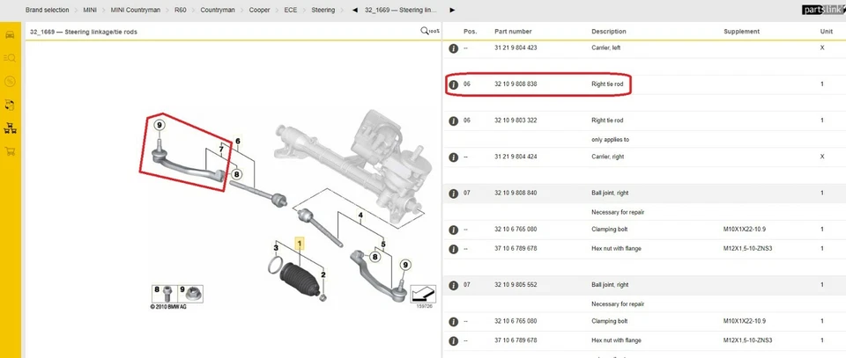This screenshot has width=846, height=358.
Task: Select position 6 label in diagram
Action: [237, 142]
